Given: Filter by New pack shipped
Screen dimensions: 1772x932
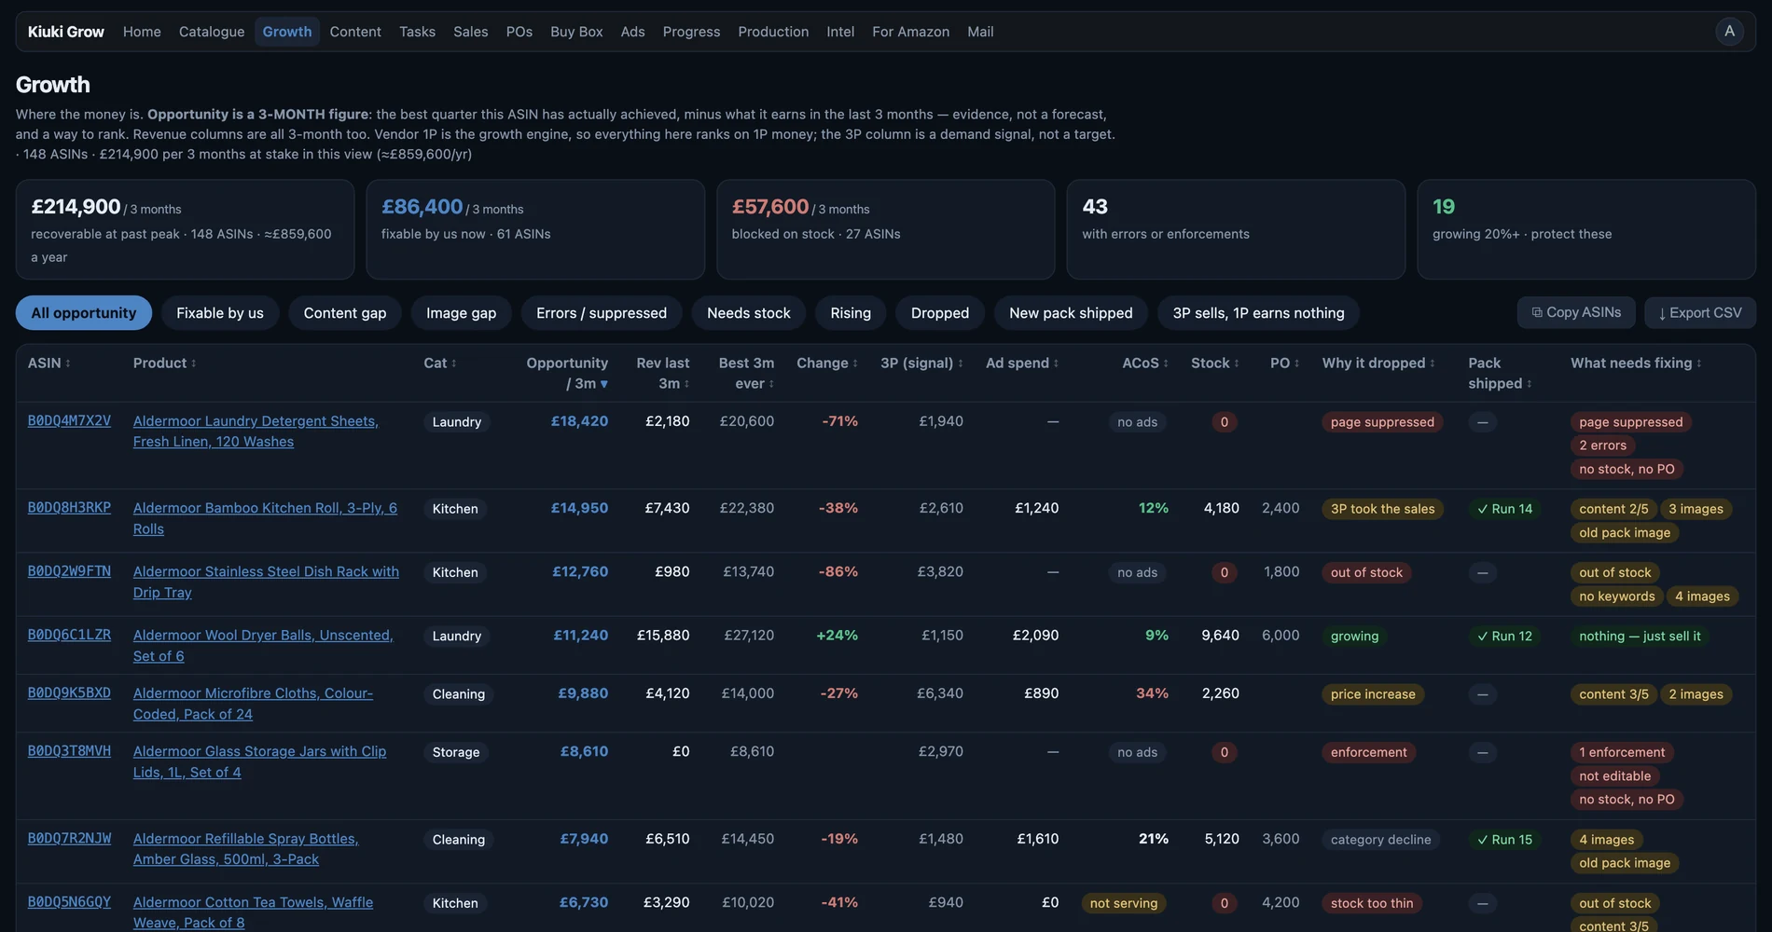Looking at the screenshot, I should tap(1071, 313).
